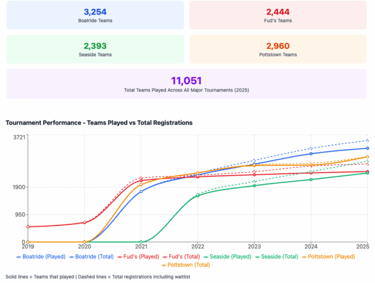The height and width of the screenshot is (283, 375).
Task: Toggle the Boatride (Played) legend entry
Action: (41, 257)
